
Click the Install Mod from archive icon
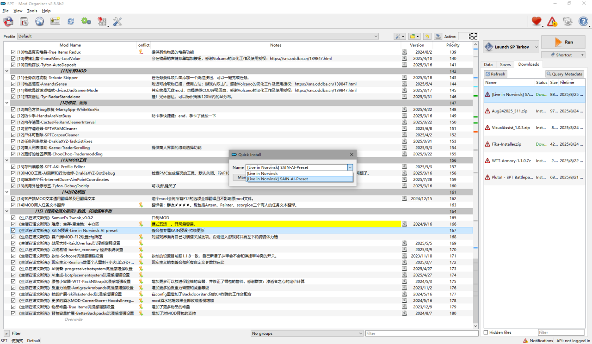[x=8, y=21]
